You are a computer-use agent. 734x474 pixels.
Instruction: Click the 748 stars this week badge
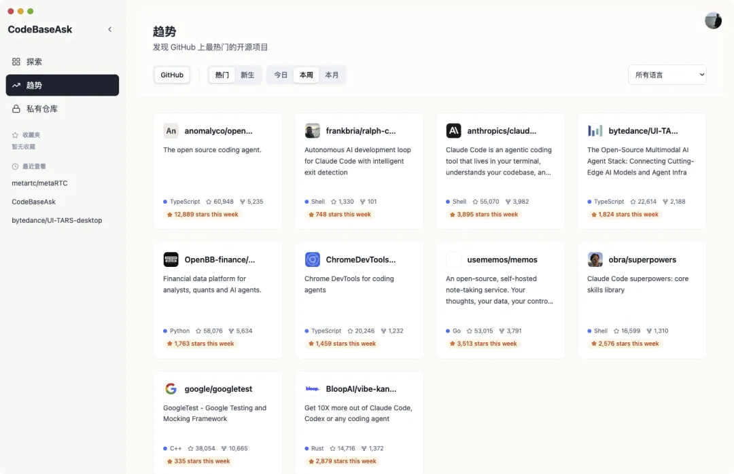pyautogui.click(x=339, y=215)
